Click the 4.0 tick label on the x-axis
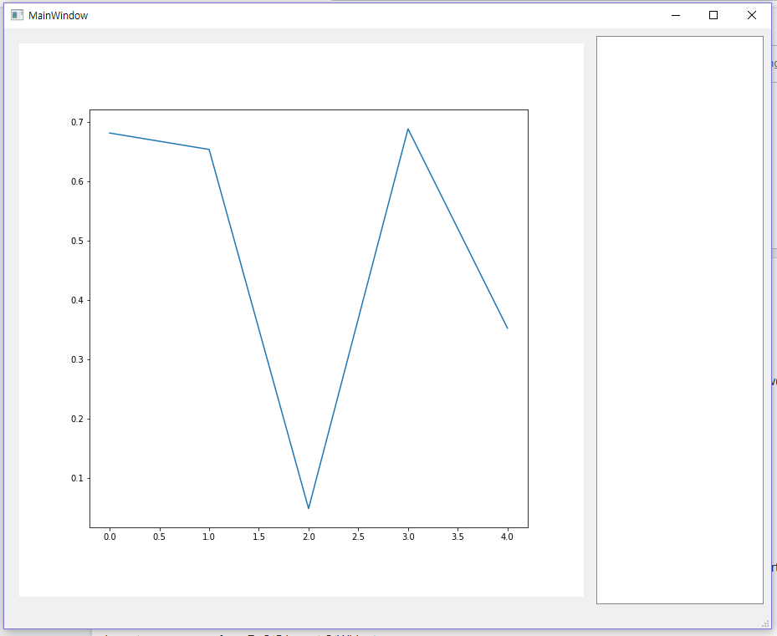The width and height of the screenshot is (777, 636). [x=509, y=537]
